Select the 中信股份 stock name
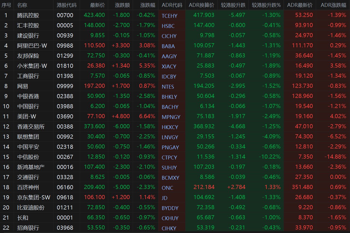 pyautogui.click(x=28, y=157)
